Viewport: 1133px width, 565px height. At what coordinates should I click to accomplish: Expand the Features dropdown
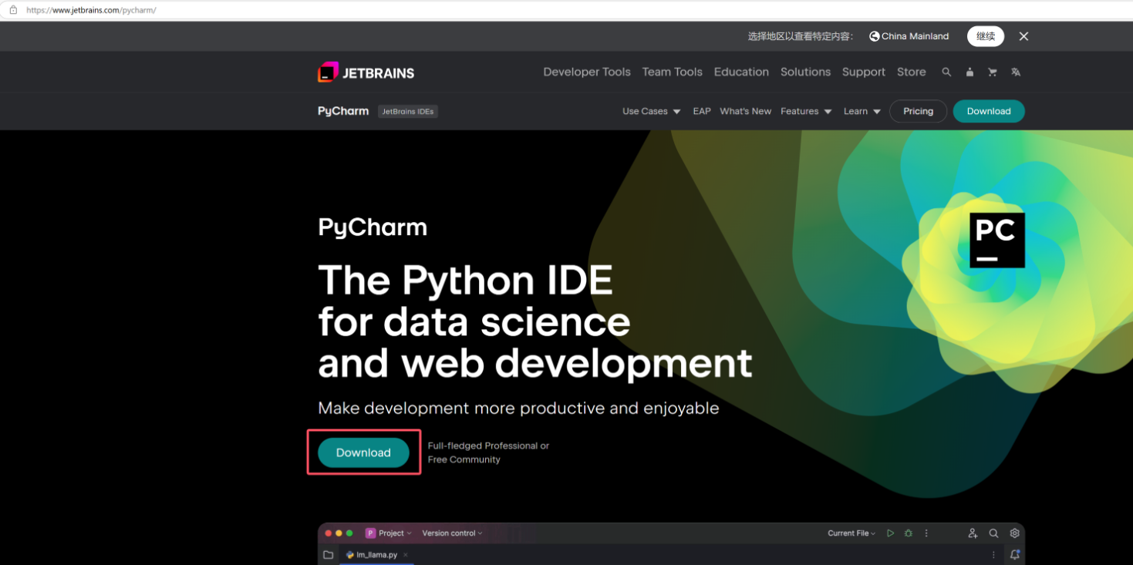[x=806, y=111]
